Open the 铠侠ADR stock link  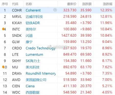click(x=33, y=23)
